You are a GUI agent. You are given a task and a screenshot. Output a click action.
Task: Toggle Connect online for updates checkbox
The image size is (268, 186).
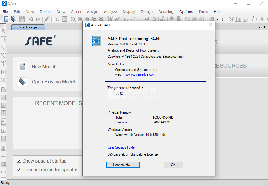click(19, 169)
